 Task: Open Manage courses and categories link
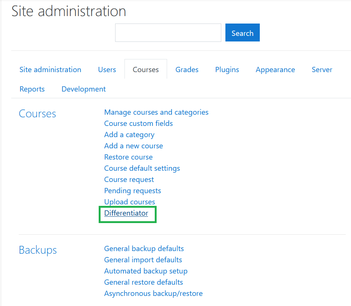(x=156, y=112)
